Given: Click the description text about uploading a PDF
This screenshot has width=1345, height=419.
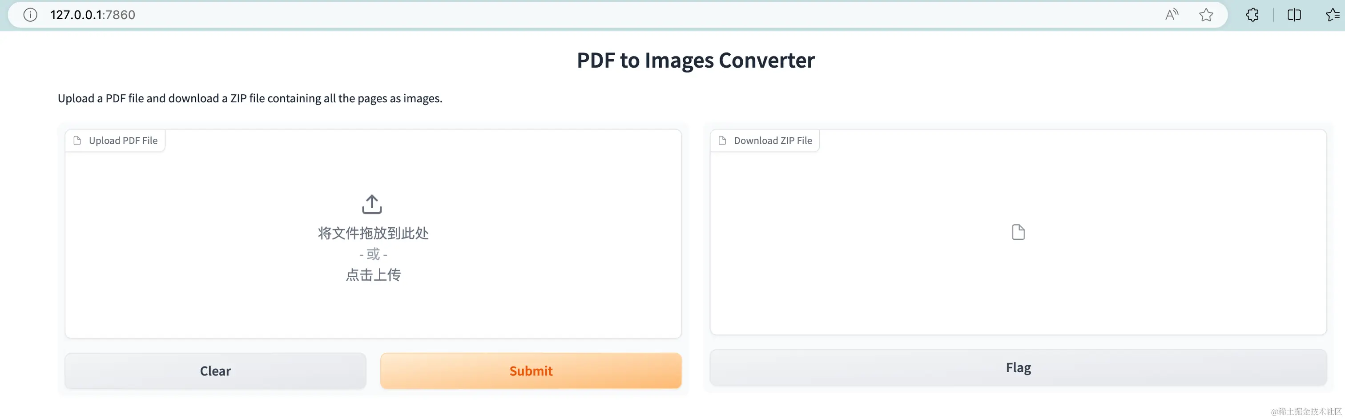Looking at the screenshot, I should coord(250,98).
